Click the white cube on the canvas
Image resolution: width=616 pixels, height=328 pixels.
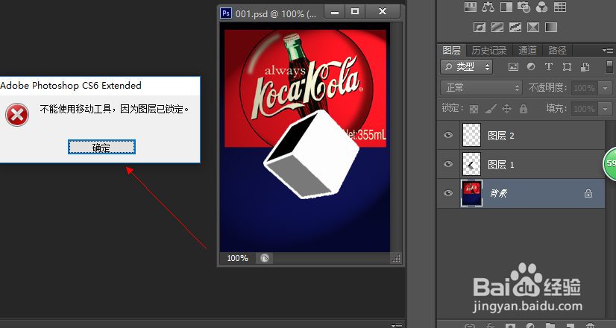point(314,155)
